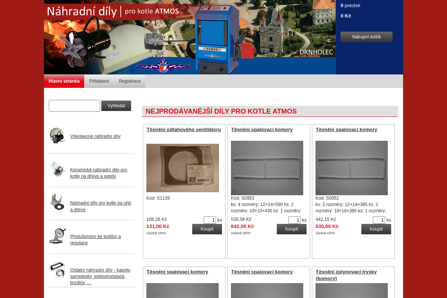Open Těsnění spalovací komory S0952 product title
Viewport: 447px width, 298px height.
pos(346,130)
